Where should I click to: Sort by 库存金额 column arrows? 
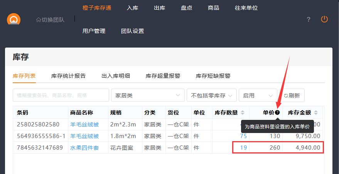(316, 113)
